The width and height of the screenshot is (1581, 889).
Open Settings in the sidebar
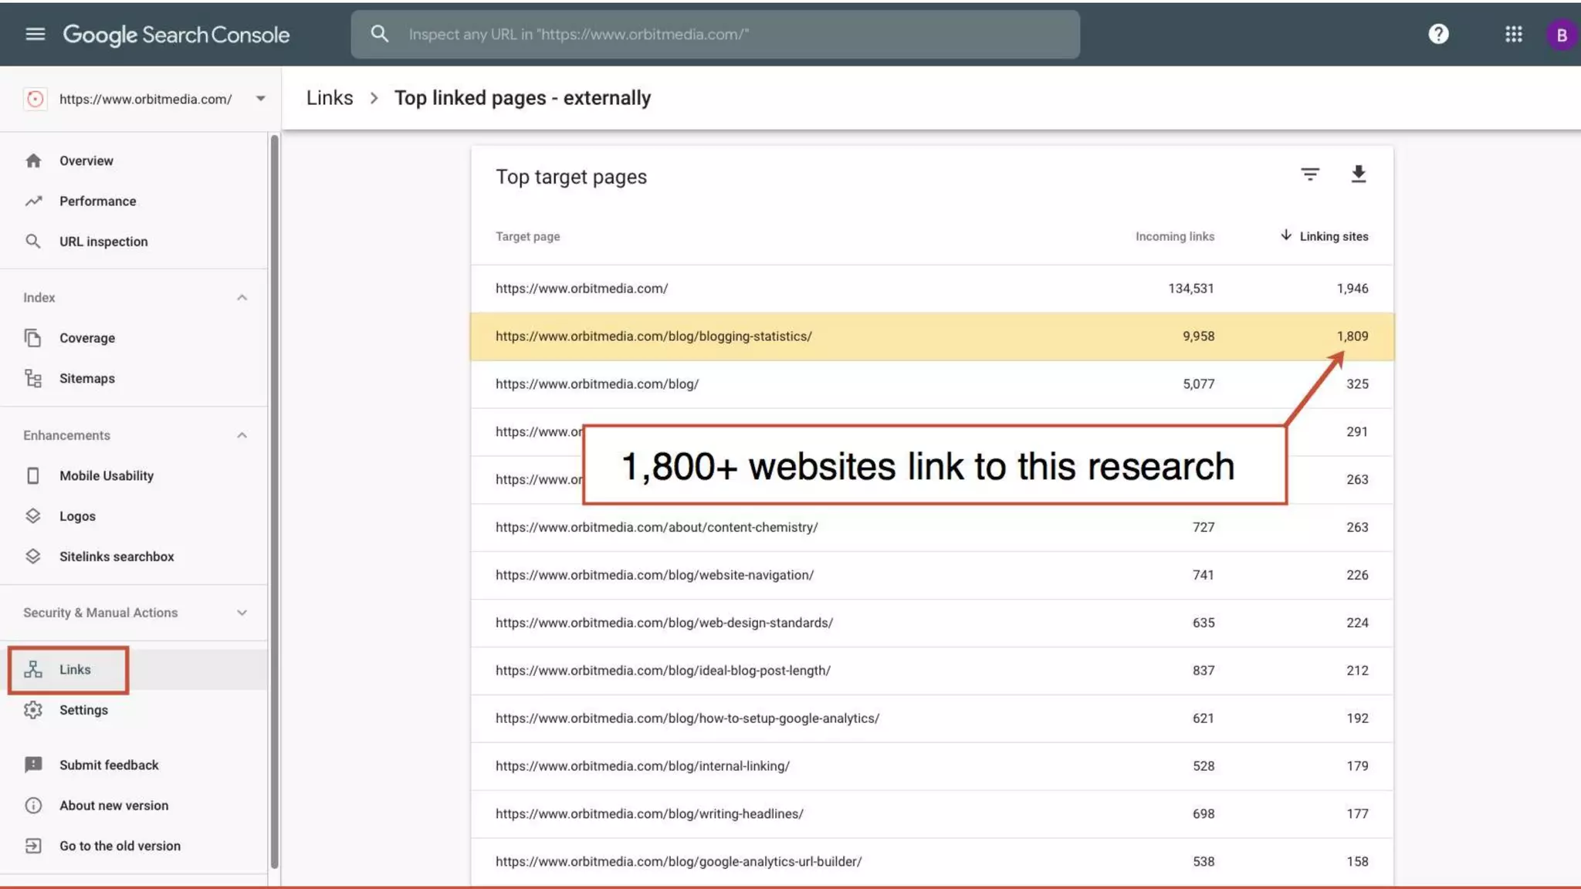(x=83, y=710)
